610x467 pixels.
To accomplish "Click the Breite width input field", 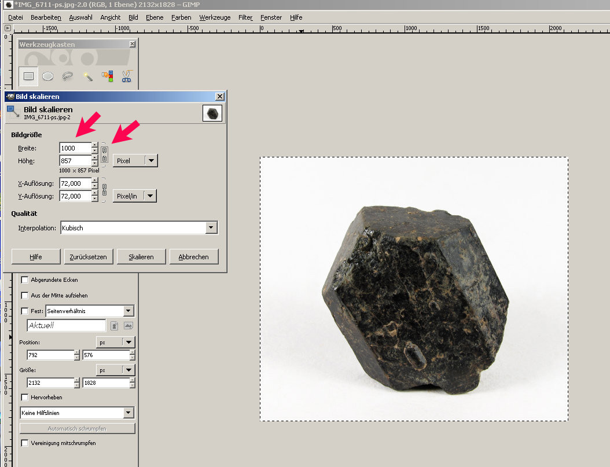I will [75, 149].
